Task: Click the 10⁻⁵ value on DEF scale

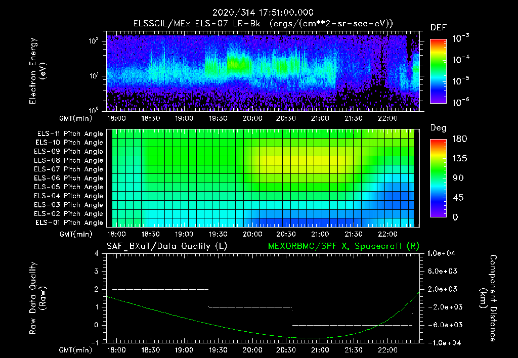Action: point(461,81)
